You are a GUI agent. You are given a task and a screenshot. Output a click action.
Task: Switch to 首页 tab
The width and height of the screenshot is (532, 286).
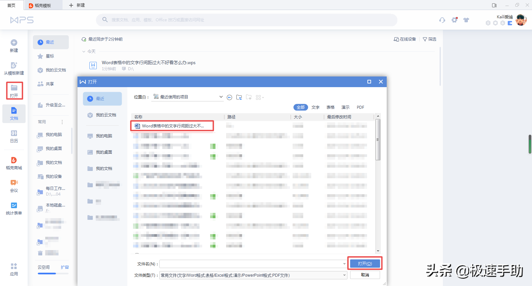click(11, 5)
